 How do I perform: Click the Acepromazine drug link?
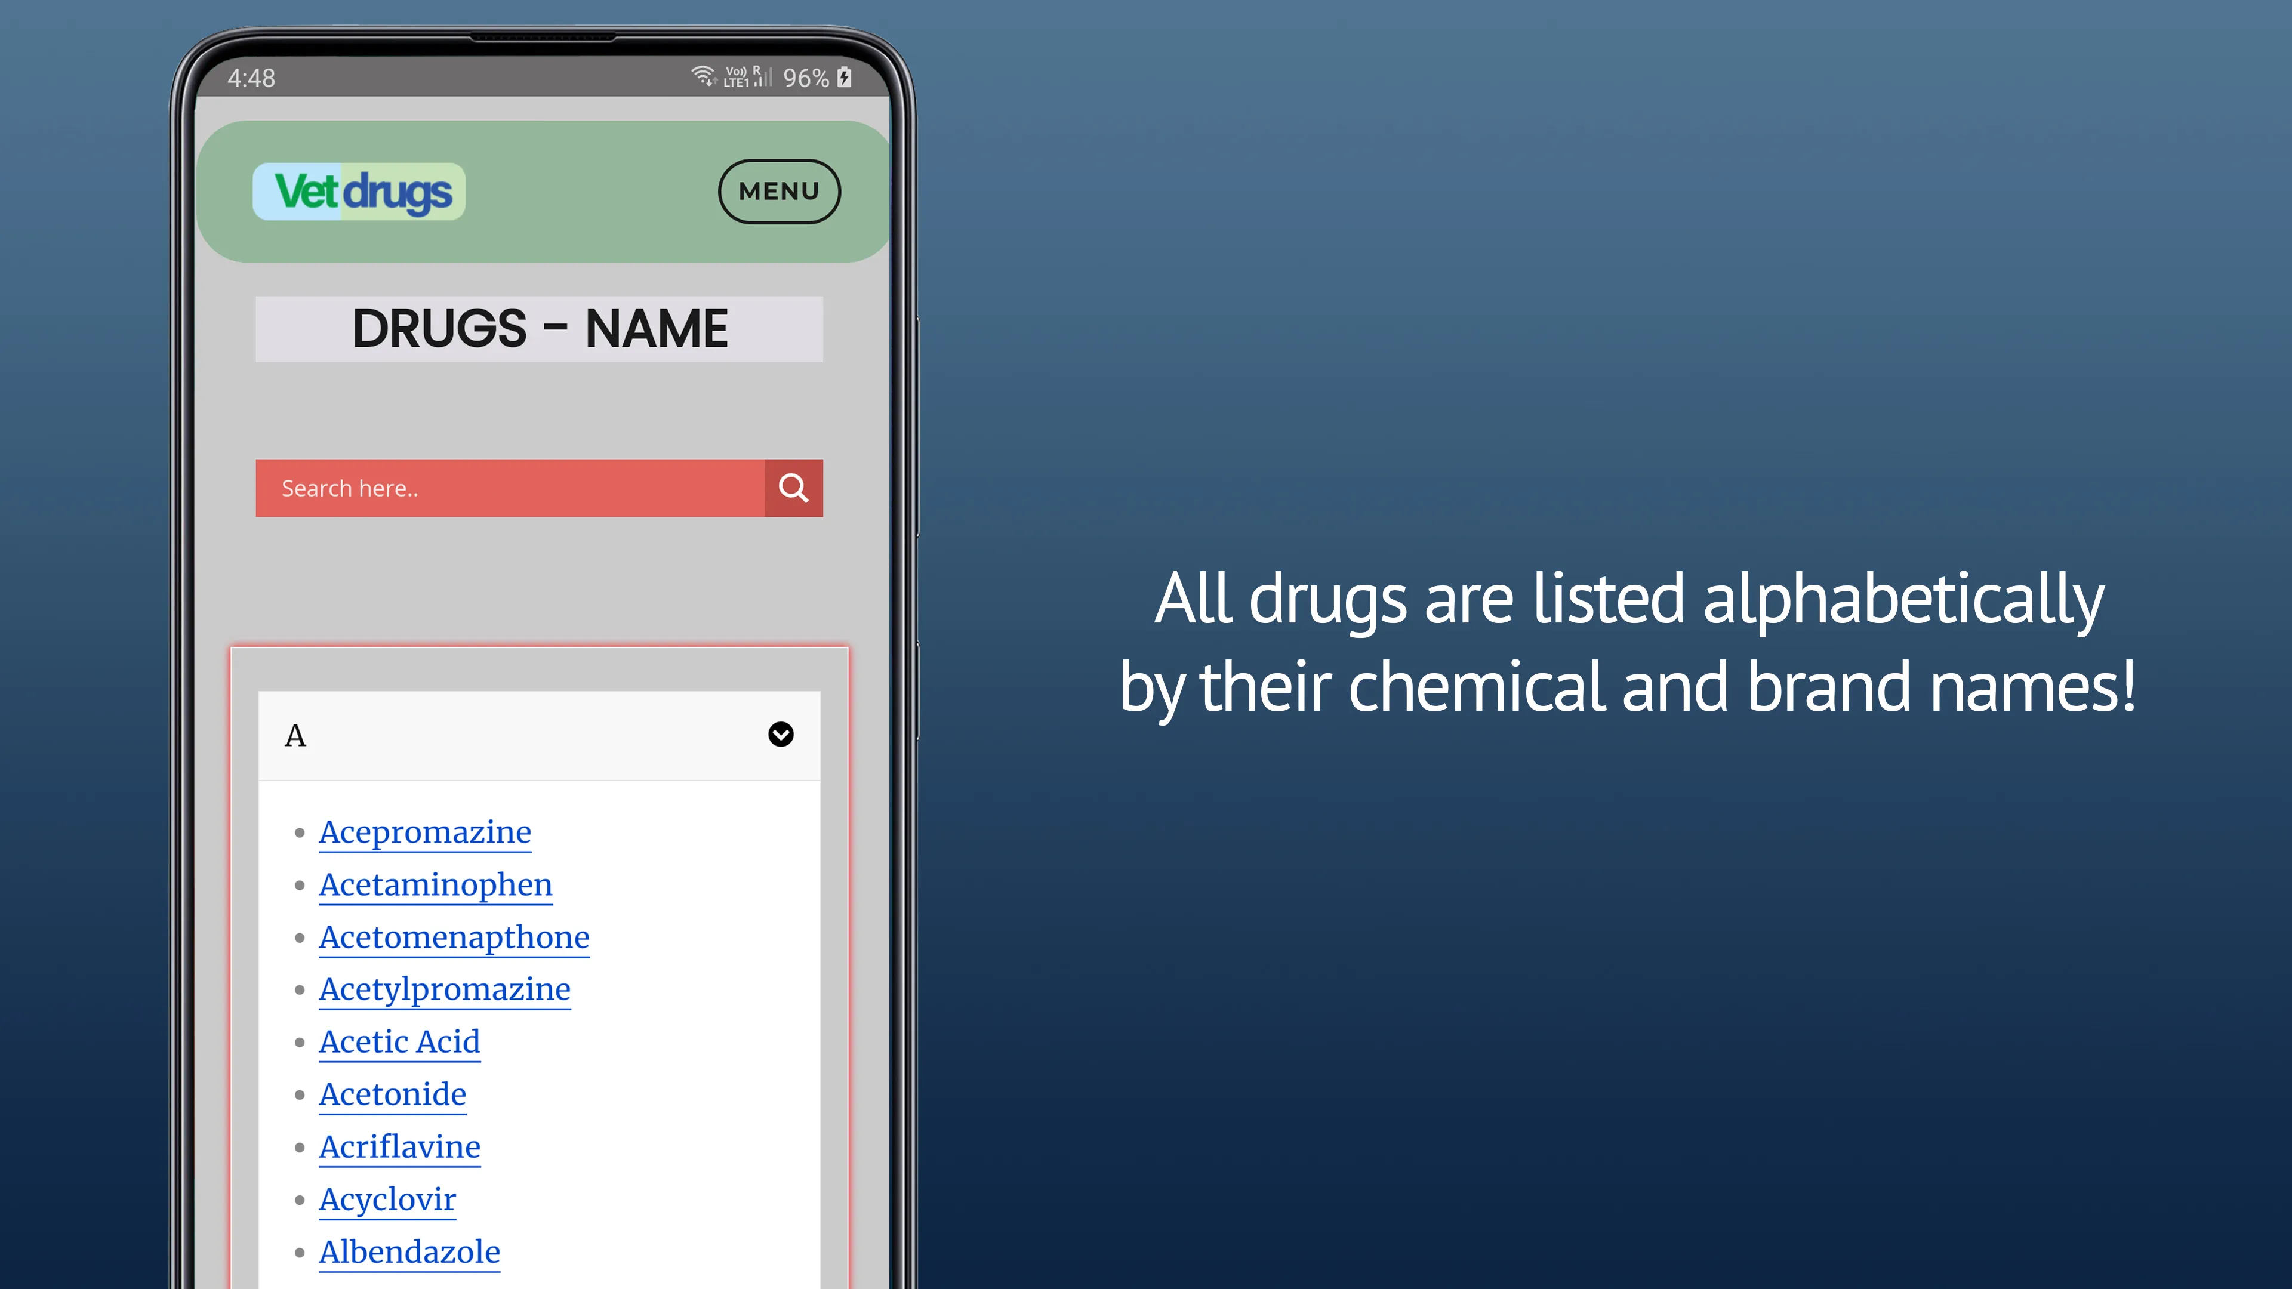click(x=425, y=831)
